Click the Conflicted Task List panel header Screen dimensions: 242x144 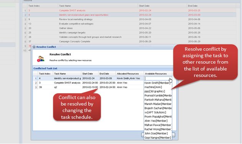[103, 68]
